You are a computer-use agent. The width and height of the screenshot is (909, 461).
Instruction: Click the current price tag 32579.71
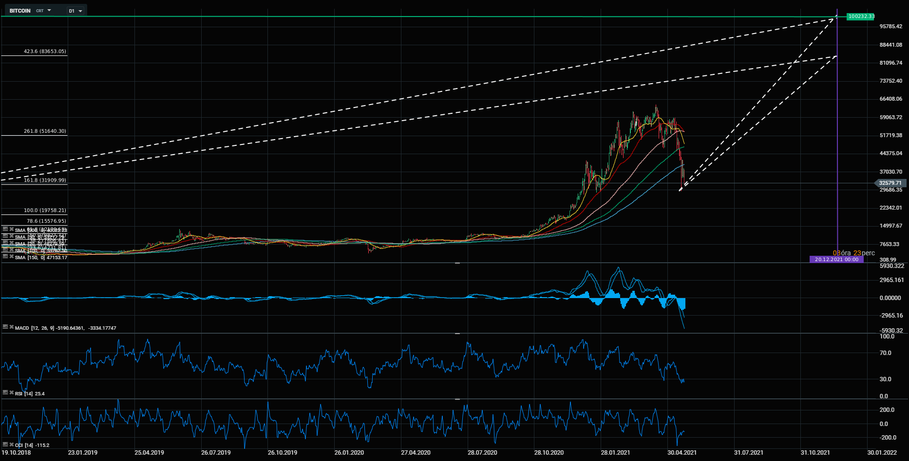890,183
